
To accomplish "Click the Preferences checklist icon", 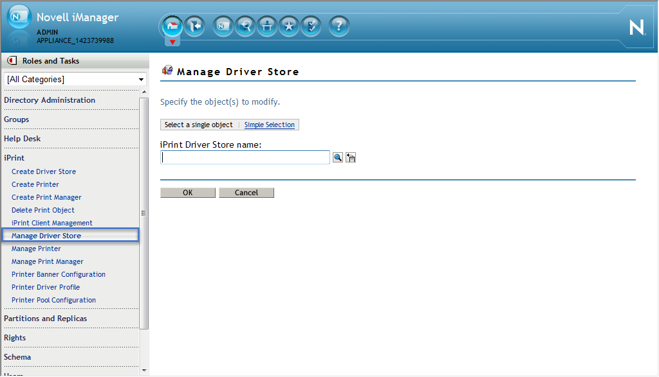I will pos(311,26).
